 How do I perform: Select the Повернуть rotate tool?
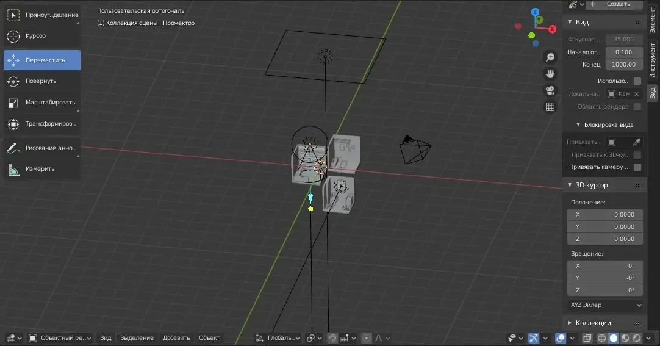42,81
